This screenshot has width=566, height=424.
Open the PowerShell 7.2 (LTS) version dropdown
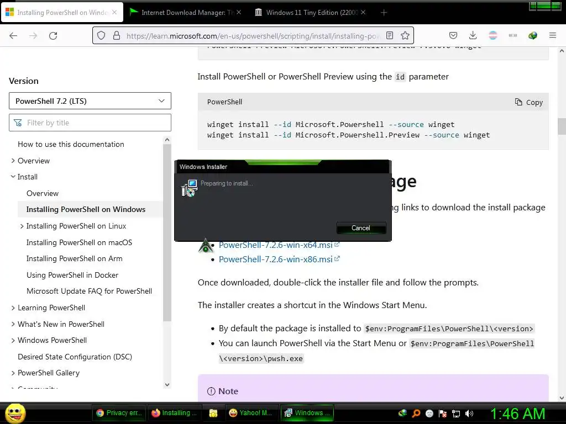tap(90, 101)
